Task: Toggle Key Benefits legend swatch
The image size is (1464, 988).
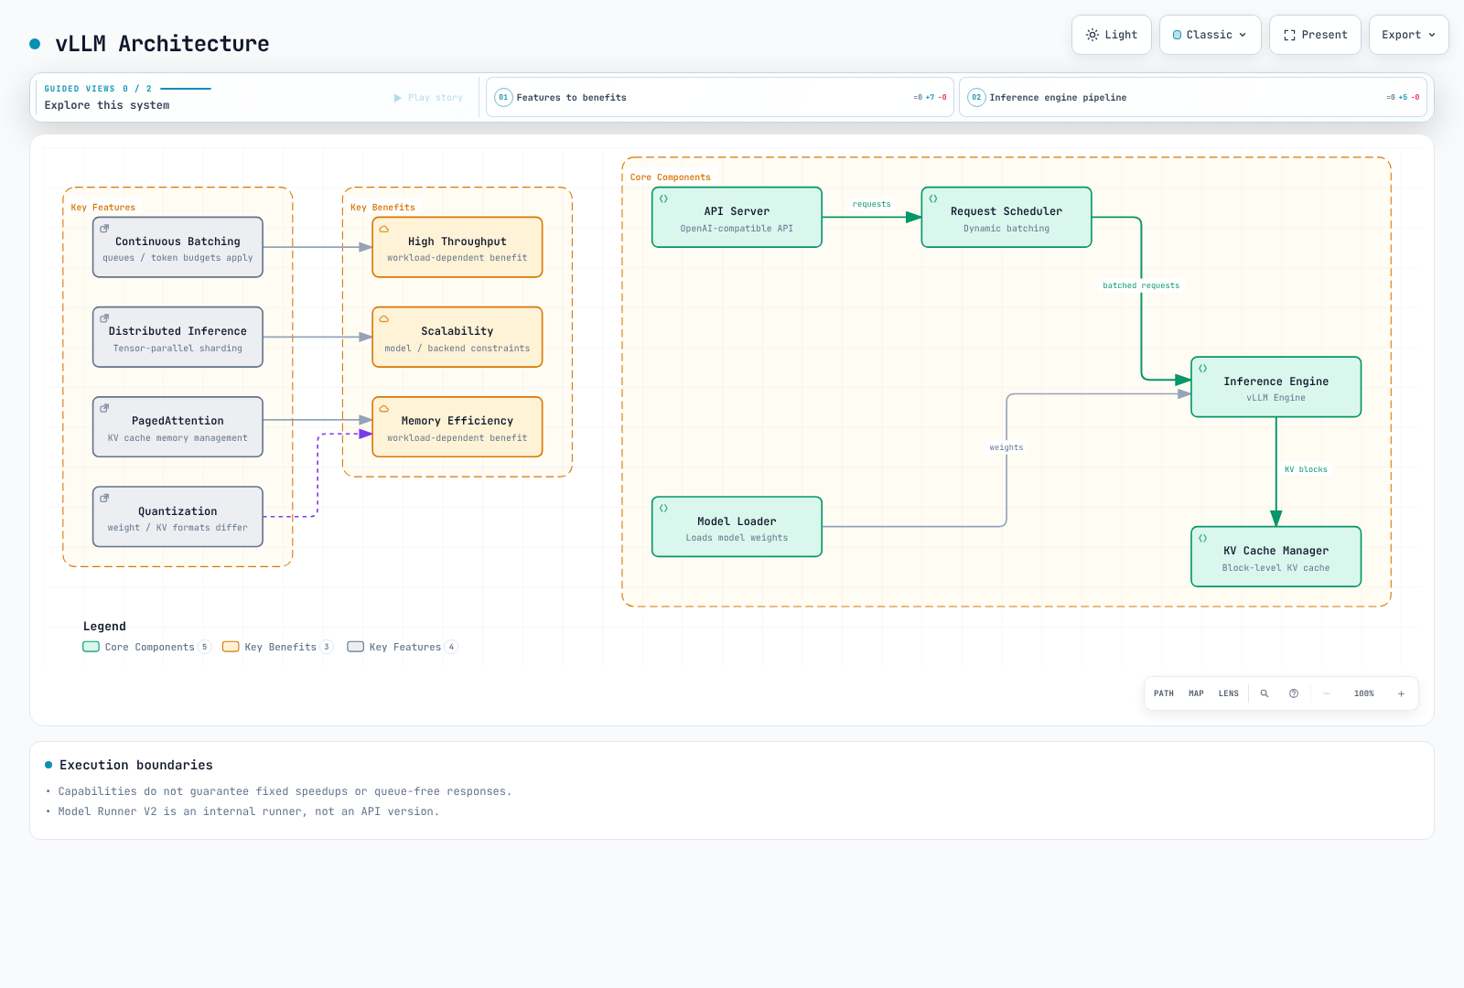Action: (x=231, y=647)
